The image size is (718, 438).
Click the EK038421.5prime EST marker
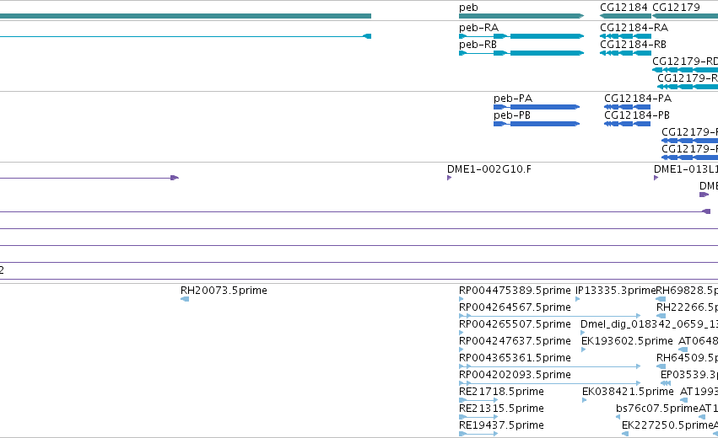pyautogui.click(x=585, y=400)
